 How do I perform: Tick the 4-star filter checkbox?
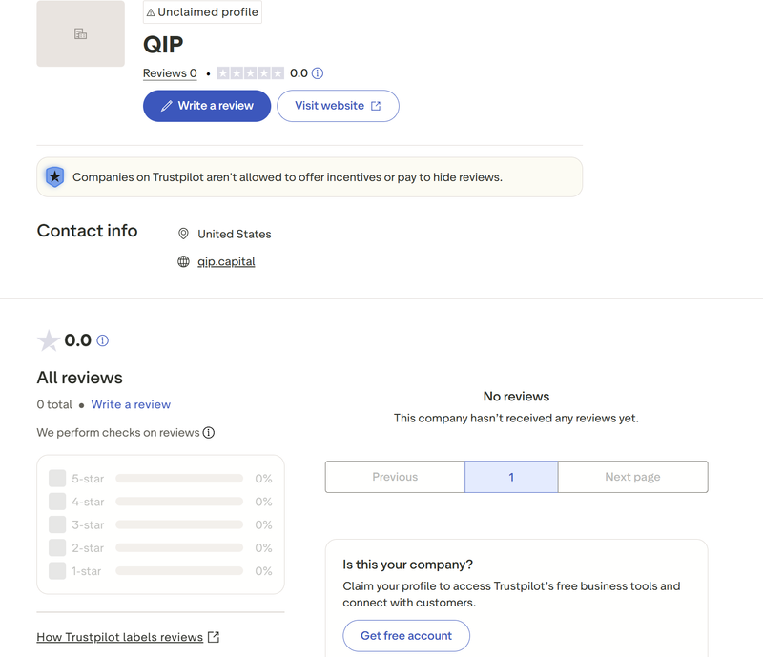point(57,502)
